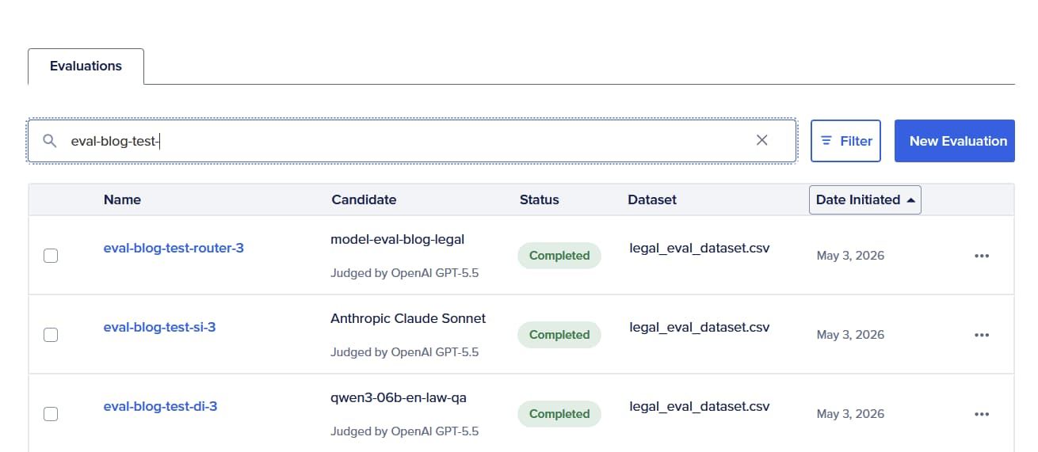
Task: Focus the evaluations search input field
Action: coord(412,141)
